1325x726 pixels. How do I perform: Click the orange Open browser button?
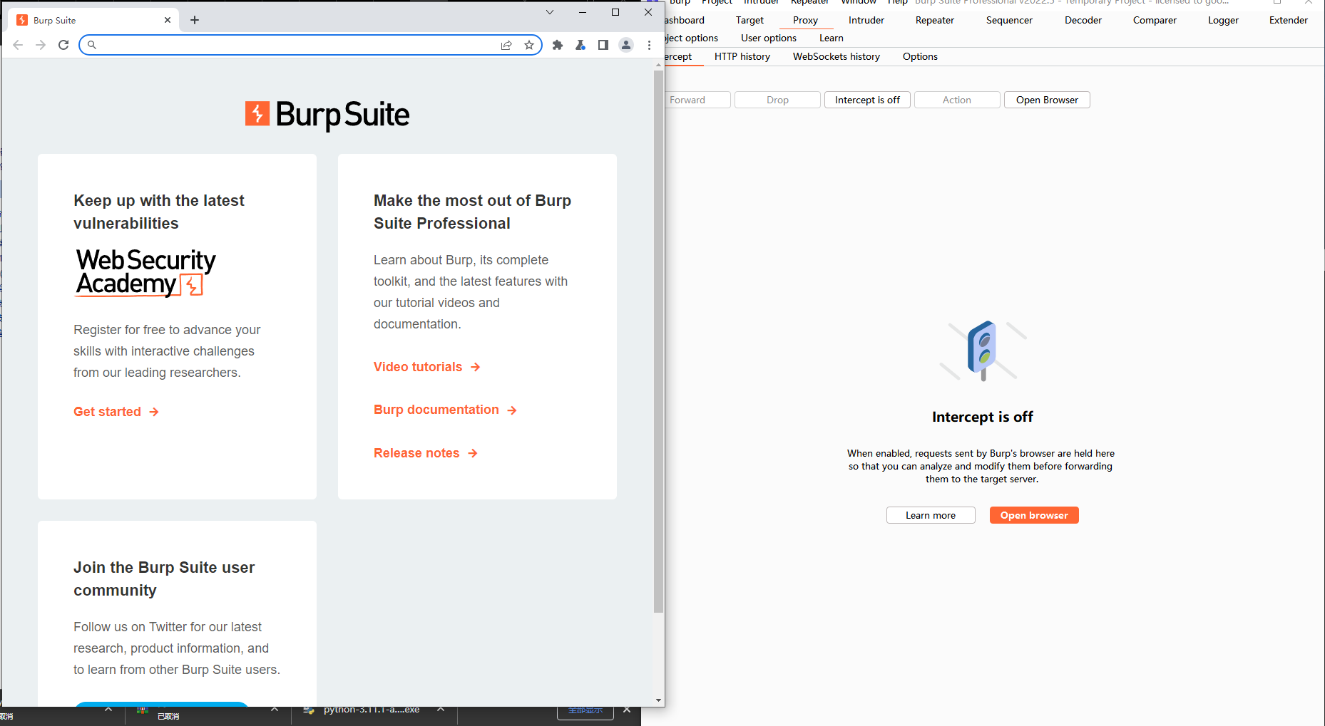pyautogui.click(x=1034, y=515)
